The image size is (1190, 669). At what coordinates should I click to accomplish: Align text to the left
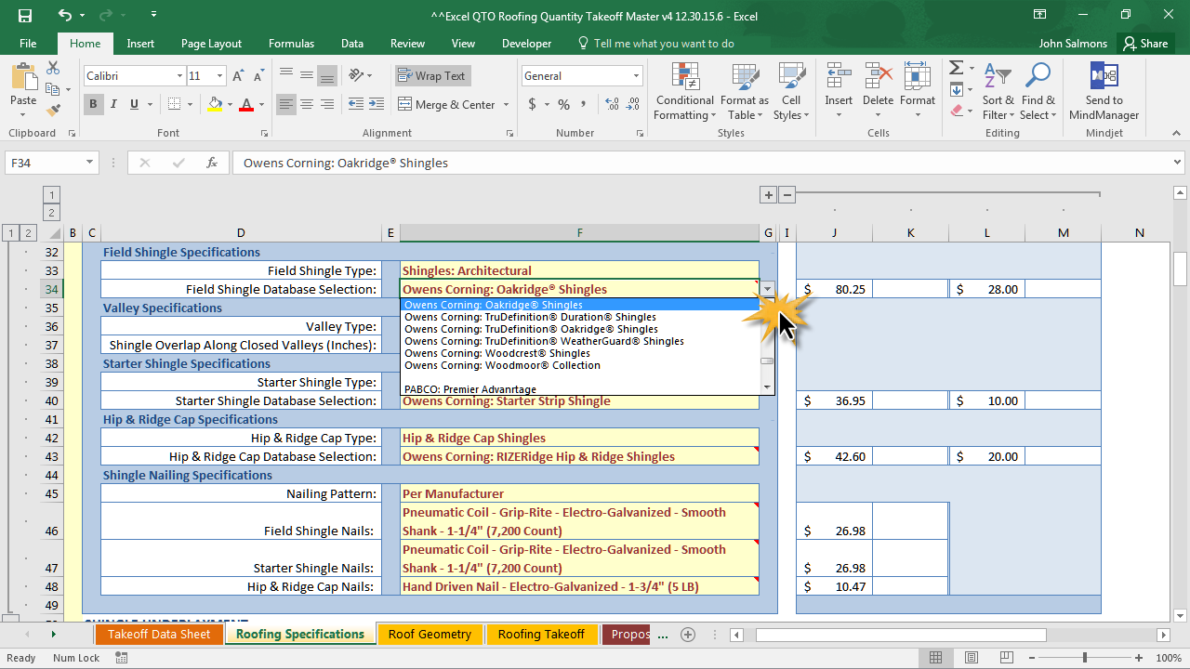coord(286,104)
